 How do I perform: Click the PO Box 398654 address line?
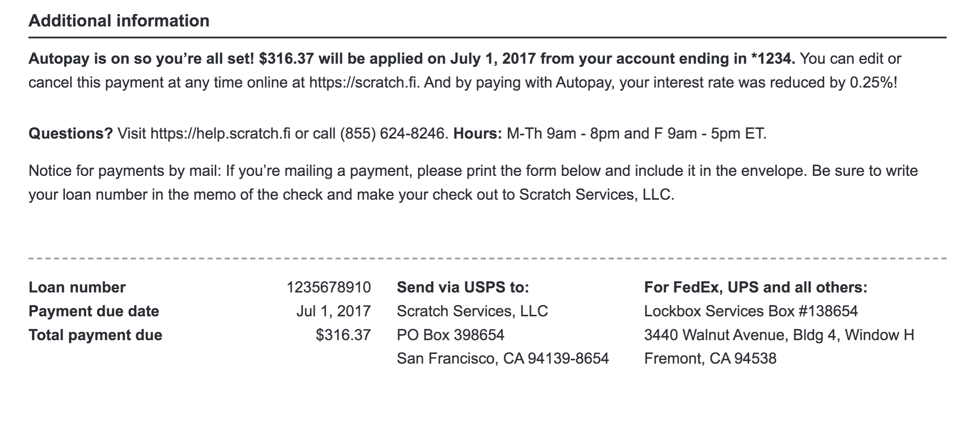450,335
